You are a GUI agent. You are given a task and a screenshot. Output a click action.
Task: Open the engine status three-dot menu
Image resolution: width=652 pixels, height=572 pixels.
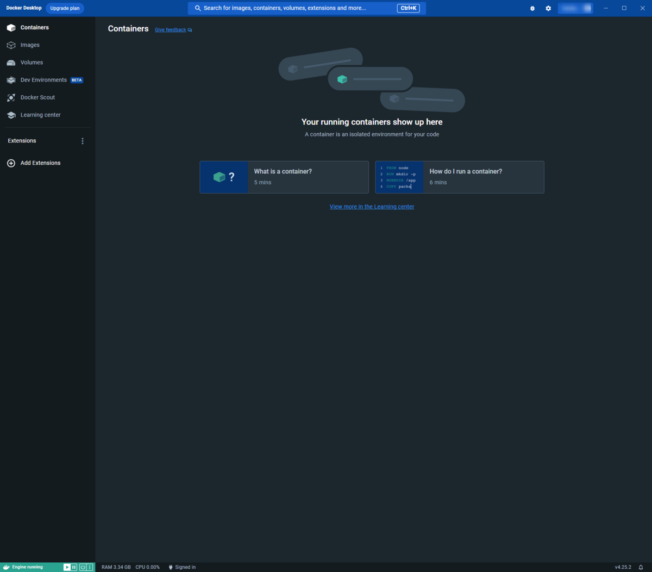pyautogui.click(x=90, y=567)
